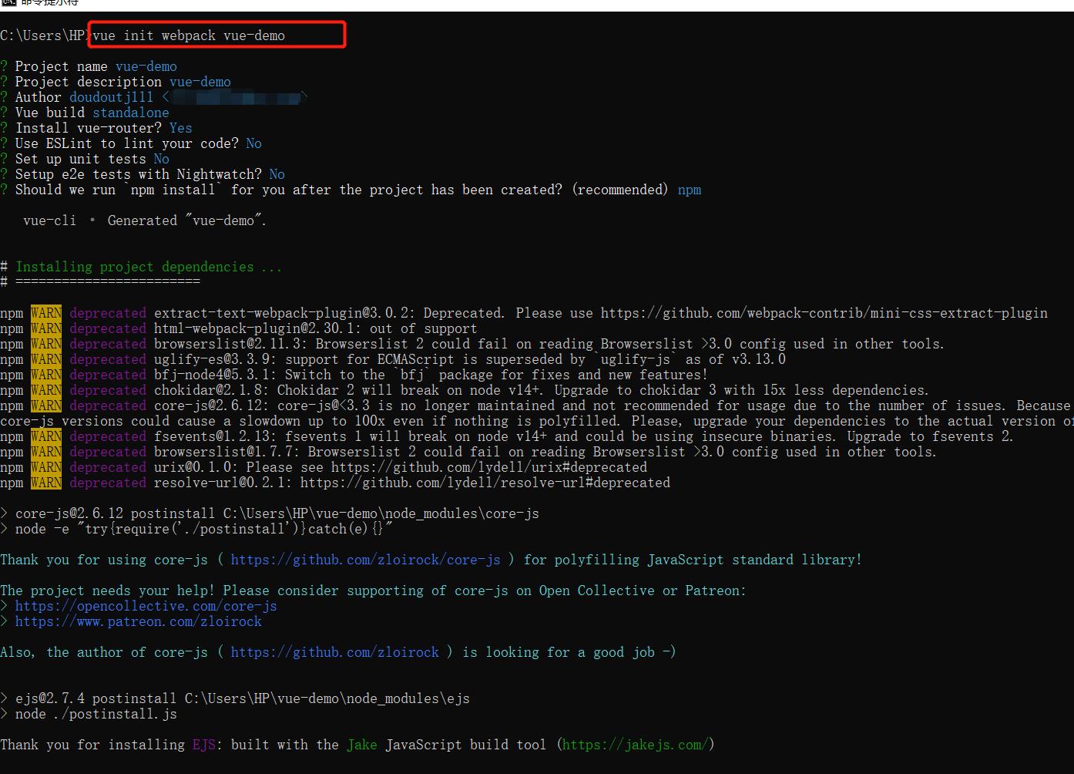Open the opencollective.com/core-js link
The width and height of the screenshot is (1074, 774).
(146, 606)
